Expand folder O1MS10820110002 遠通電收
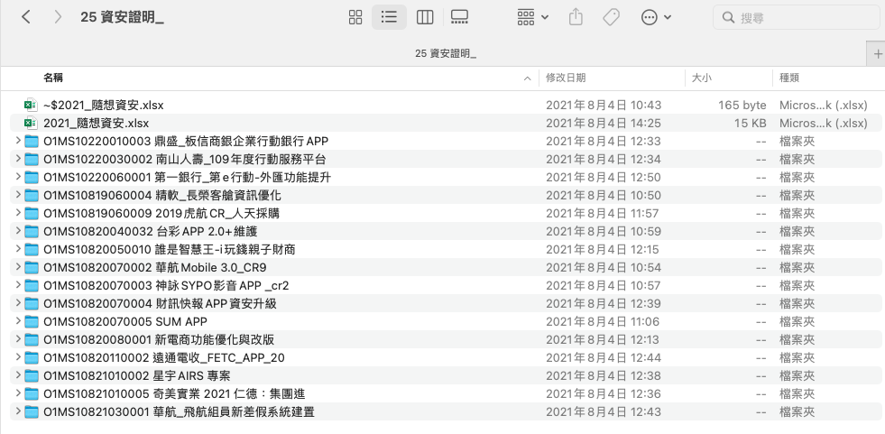The height and width of the screenshot is (434, 885). 17,357
